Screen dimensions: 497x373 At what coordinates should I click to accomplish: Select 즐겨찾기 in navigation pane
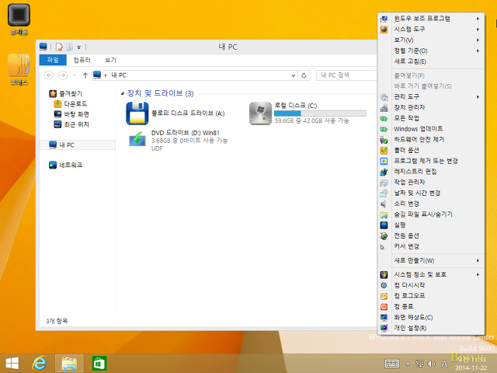click(x=66, y=93)
